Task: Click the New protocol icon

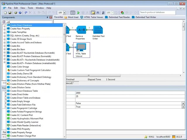Action: click(5, 13)
